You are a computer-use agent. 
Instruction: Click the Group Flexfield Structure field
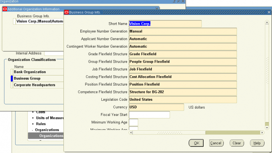(x=183, y=62)
